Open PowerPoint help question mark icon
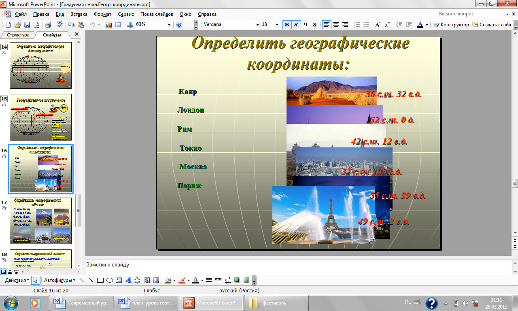 click(179, 25)
